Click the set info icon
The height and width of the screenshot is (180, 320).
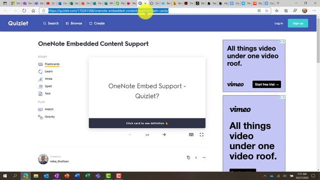[196, 157]
